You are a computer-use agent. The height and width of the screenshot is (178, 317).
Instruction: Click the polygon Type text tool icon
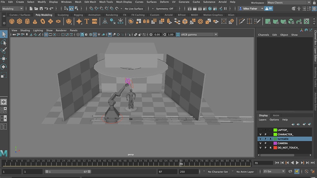(87, 21)
